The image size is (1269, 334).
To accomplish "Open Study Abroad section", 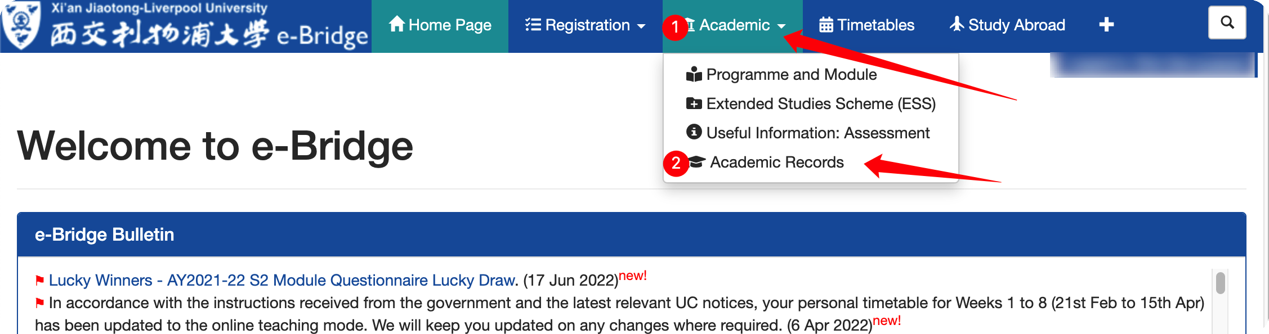I will coord(1007,25).
